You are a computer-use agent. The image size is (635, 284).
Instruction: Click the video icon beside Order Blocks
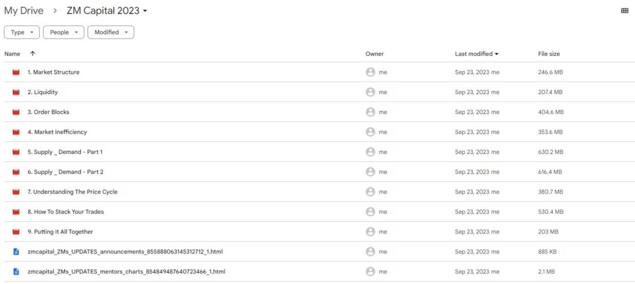[x=16, y=112]
